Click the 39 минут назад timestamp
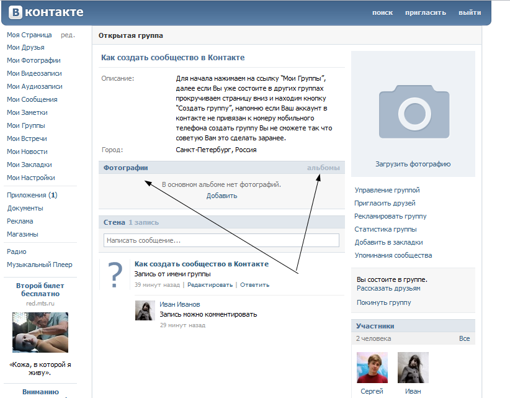Screen dimensions: 510x398 click(x=157, y=285)
